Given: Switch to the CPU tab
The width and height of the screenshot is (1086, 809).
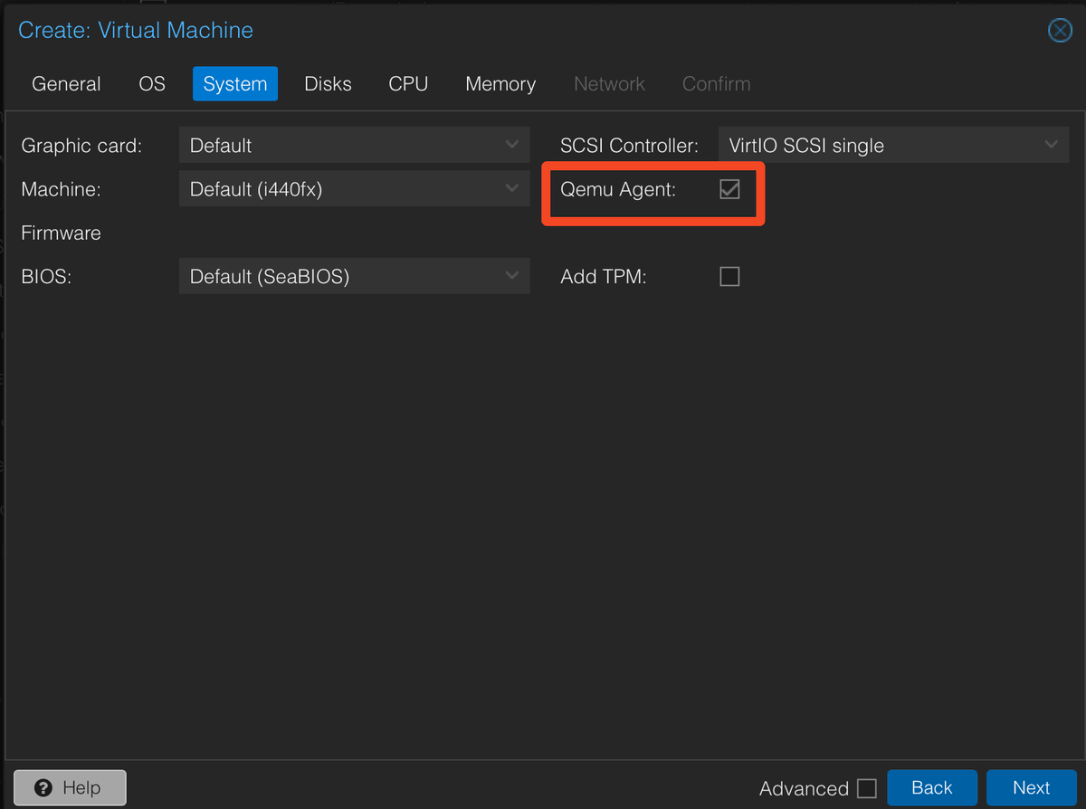Looking at the screenshot, I should click(x=408, y=84).
